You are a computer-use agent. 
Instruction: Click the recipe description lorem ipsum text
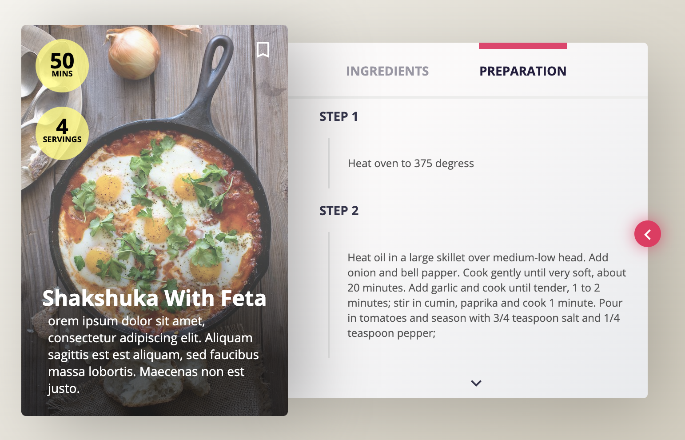(x=153, y=355)
